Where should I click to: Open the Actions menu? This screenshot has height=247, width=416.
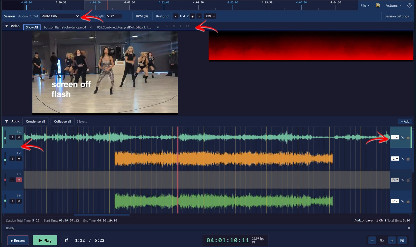393,5
